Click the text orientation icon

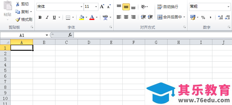pos(143,7)
